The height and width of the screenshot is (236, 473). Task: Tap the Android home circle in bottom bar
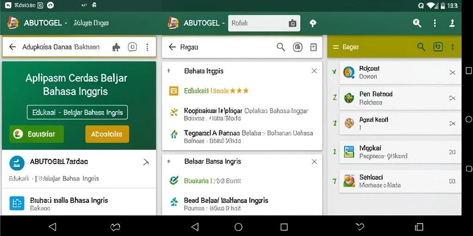tap(238, 227)
